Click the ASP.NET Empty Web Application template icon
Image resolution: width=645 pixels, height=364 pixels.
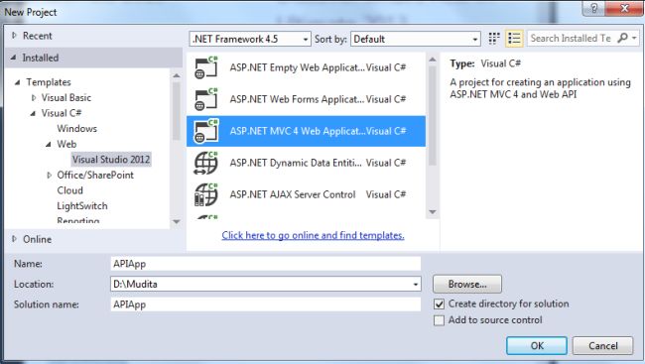(205, 67)
